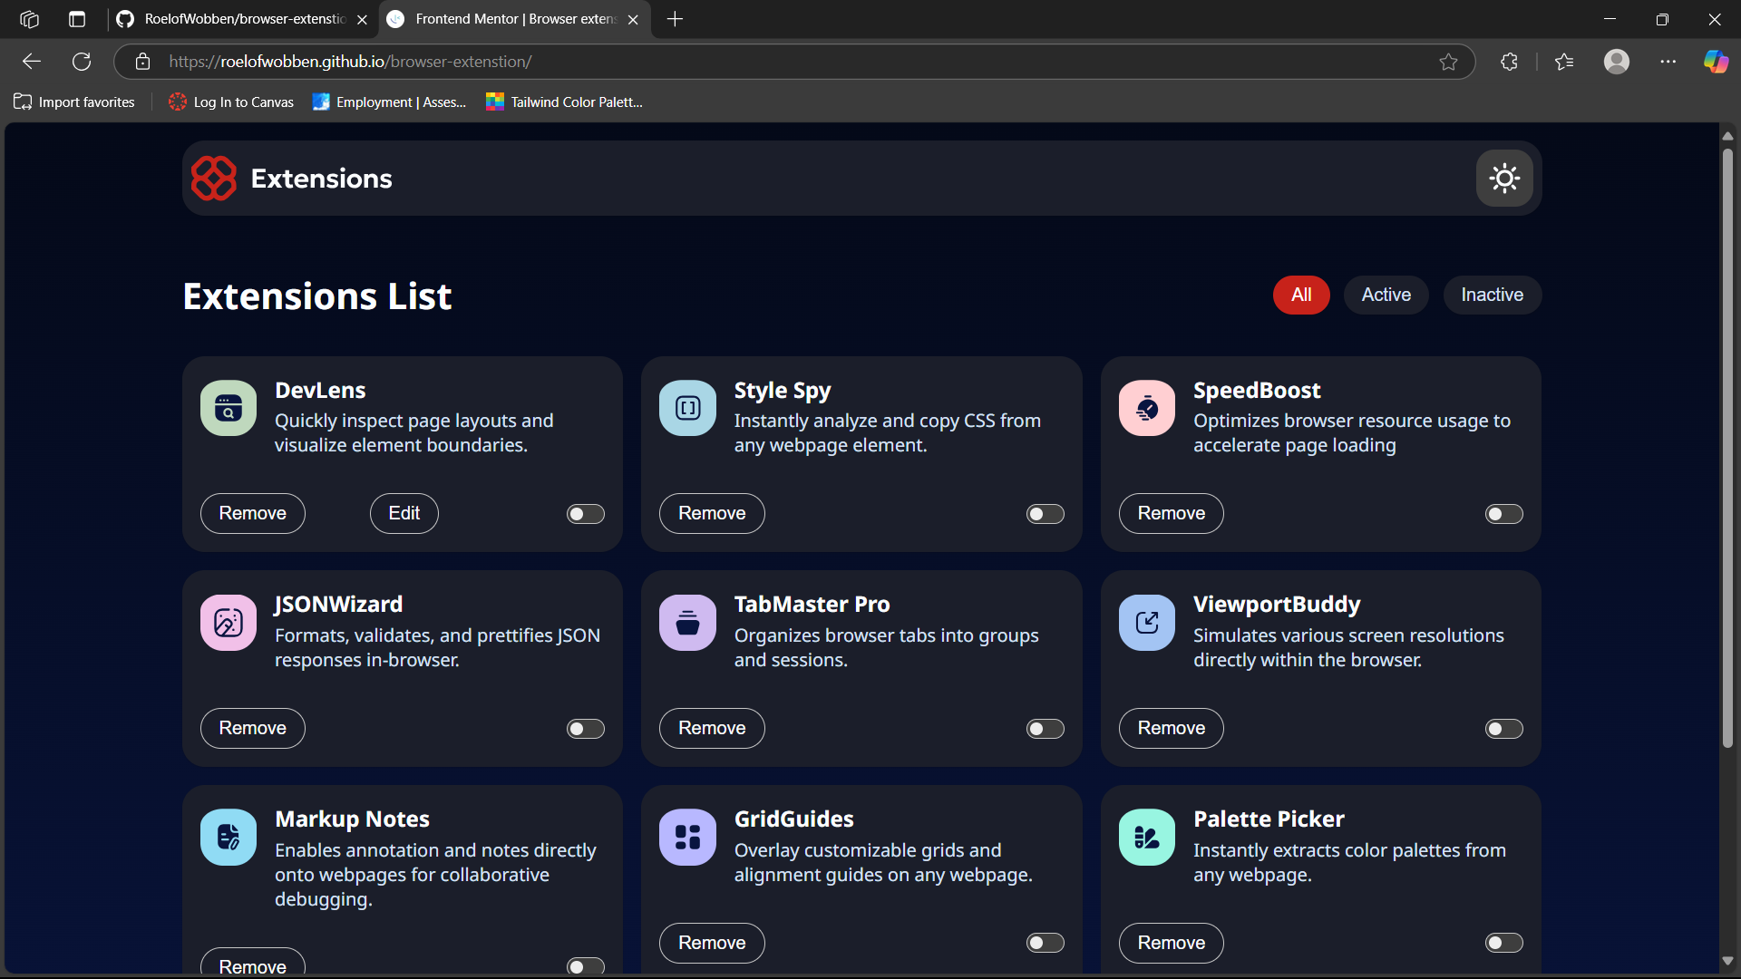
Task: Remove the SpeedBoost extension
Action: pyautogui.click(x=1171, y=513)
